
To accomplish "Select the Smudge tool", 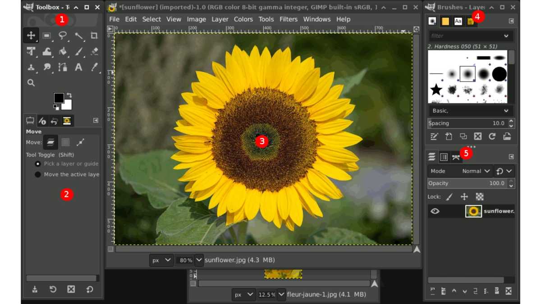I will tap(47, 67).
